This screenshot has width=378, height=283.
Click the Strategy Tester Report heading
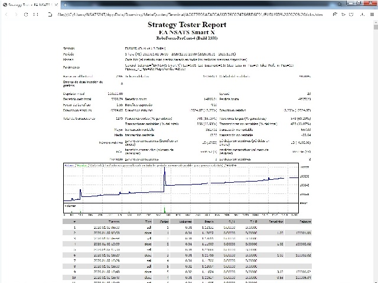click(187, 25)
